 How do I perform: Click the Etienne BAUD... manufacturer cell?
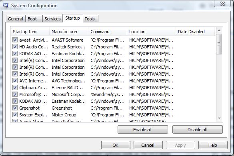tap(67, 88)
